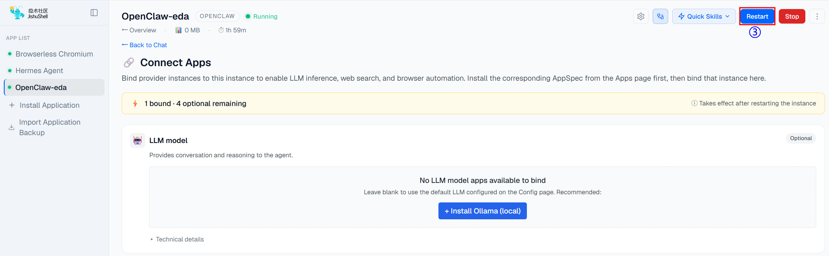The height and width of the screenshot is (256, 829).
Task: Restart the OpenClaw-eda instance
Action: coord(757,16)
